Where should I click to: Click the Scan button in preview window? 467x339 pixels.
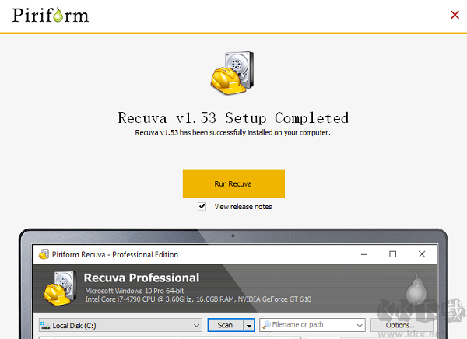(225, 325)
